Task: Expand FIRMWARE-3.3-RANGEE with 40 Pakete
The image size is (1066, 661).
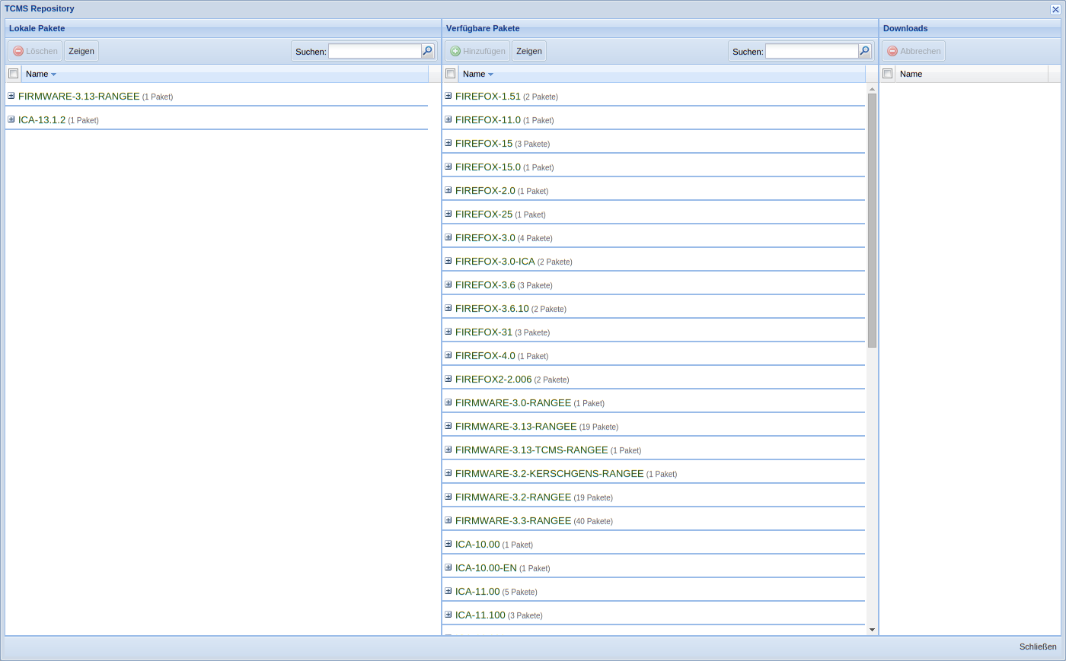Action: coord(448,520)
